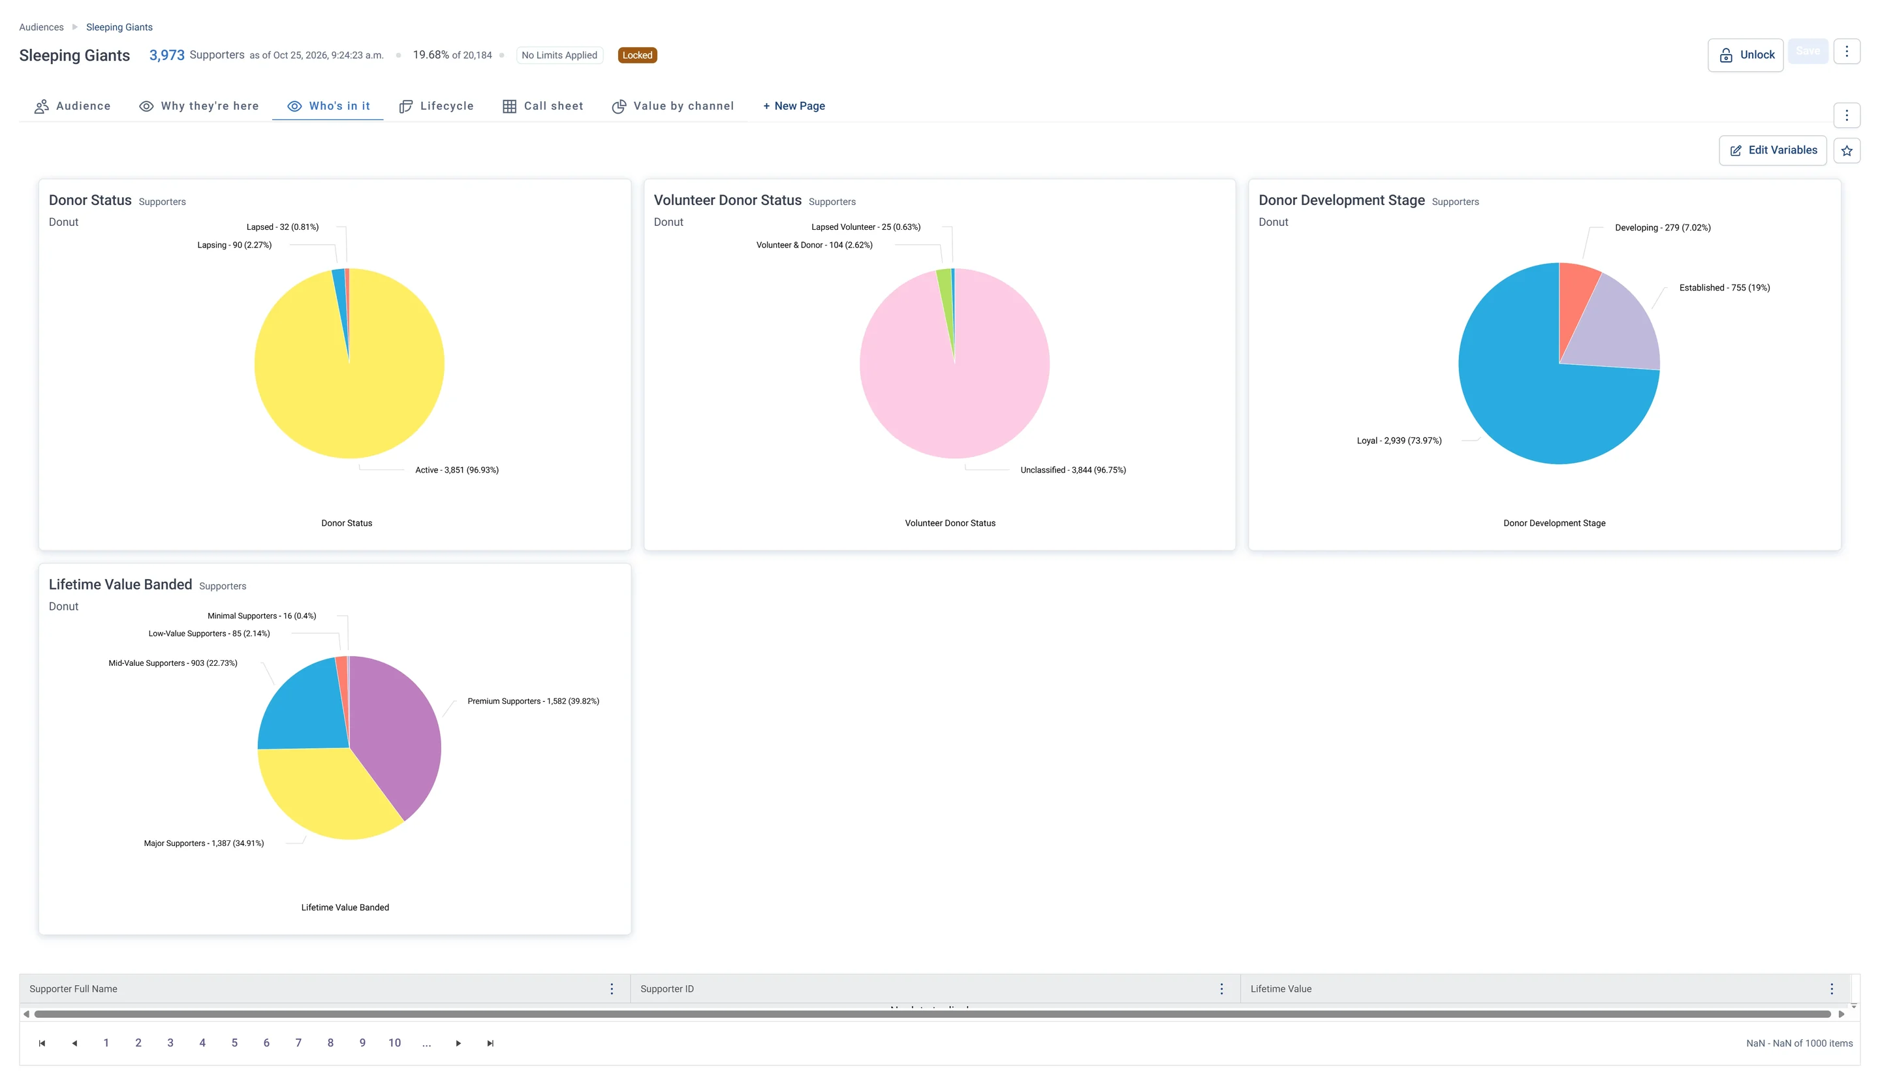Click Mid-Value Supporters - 903 label
This screenshot has height=1085, width=1880.
pos(173,663)
